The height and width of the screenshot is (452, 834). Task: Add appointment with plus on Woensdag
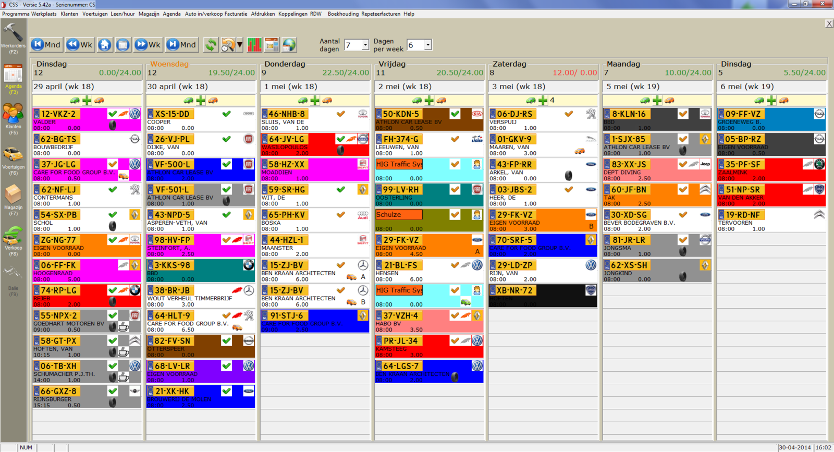point(201,100)
